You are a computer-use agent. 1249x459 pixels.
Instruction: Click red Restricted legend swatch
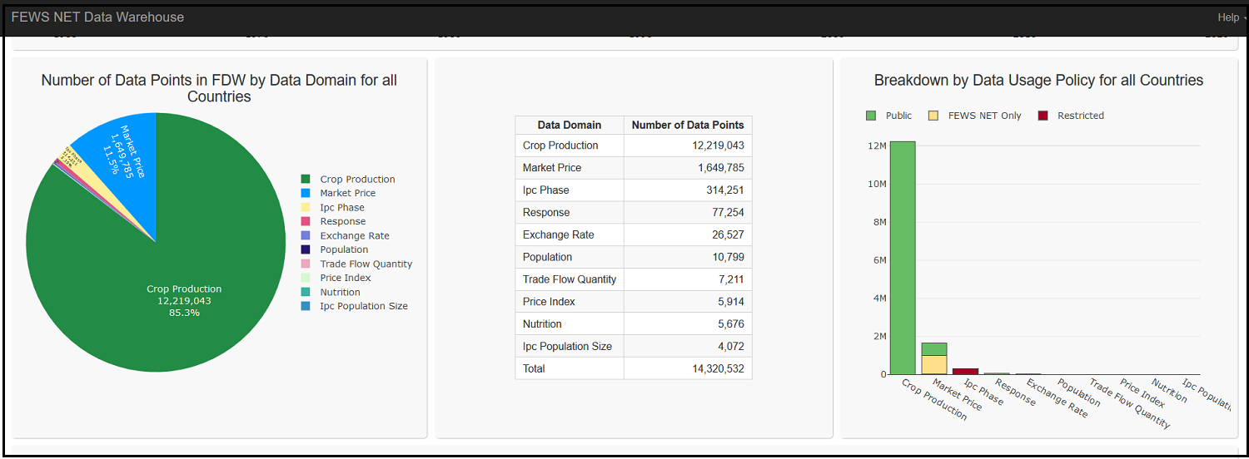(x=1043, y=116)
